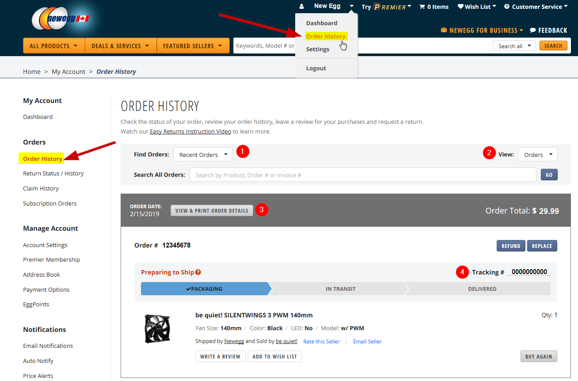The width and height of the screenshot is (578, 381).
Task: Open Address Book page
Action: 42,274
